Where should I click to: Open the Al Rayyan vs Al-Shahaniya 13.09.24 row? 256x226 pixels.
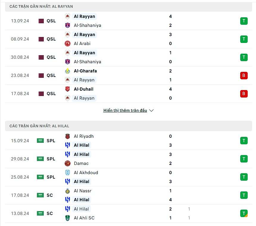click(129, 21)
